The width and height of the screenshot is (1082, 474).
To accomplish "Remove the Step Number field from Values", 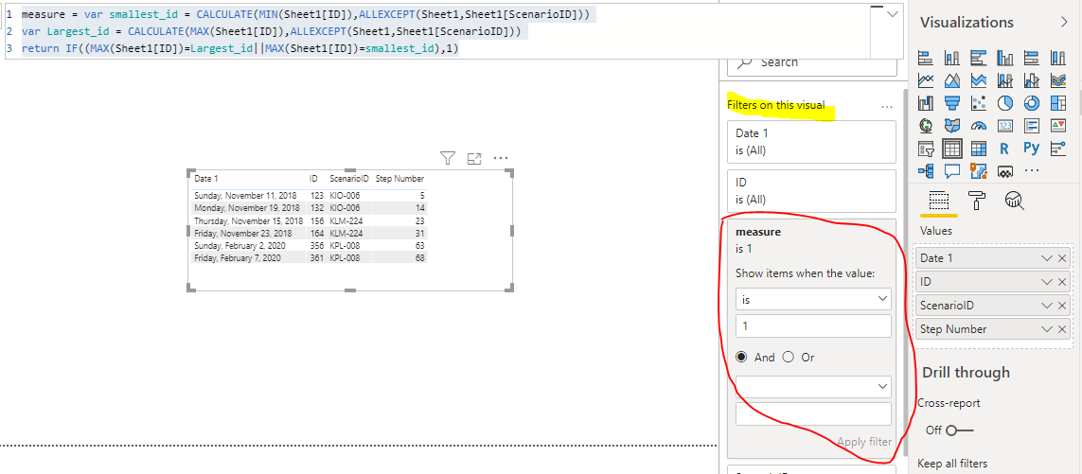I will point(1062,329).
